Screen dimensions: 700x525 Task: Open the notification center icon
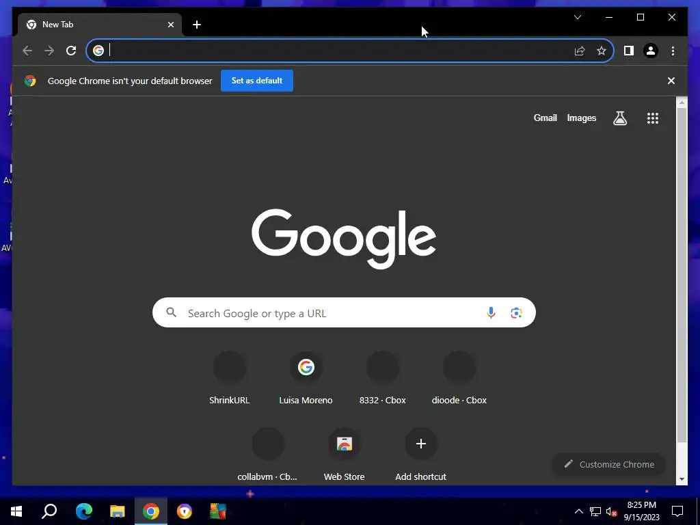point(677,511)
